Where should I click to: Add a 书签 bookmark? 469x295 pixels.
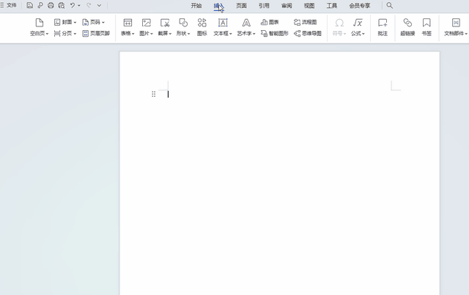click(426, 27)
